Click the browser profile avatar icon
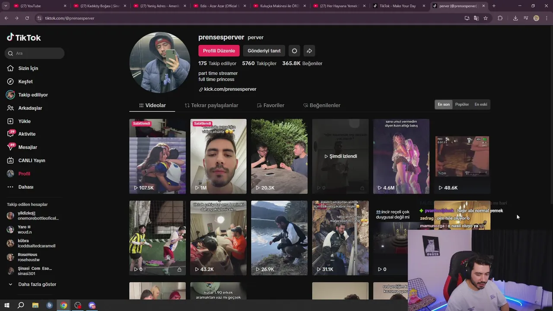553x311 pixels. [536, 18]
